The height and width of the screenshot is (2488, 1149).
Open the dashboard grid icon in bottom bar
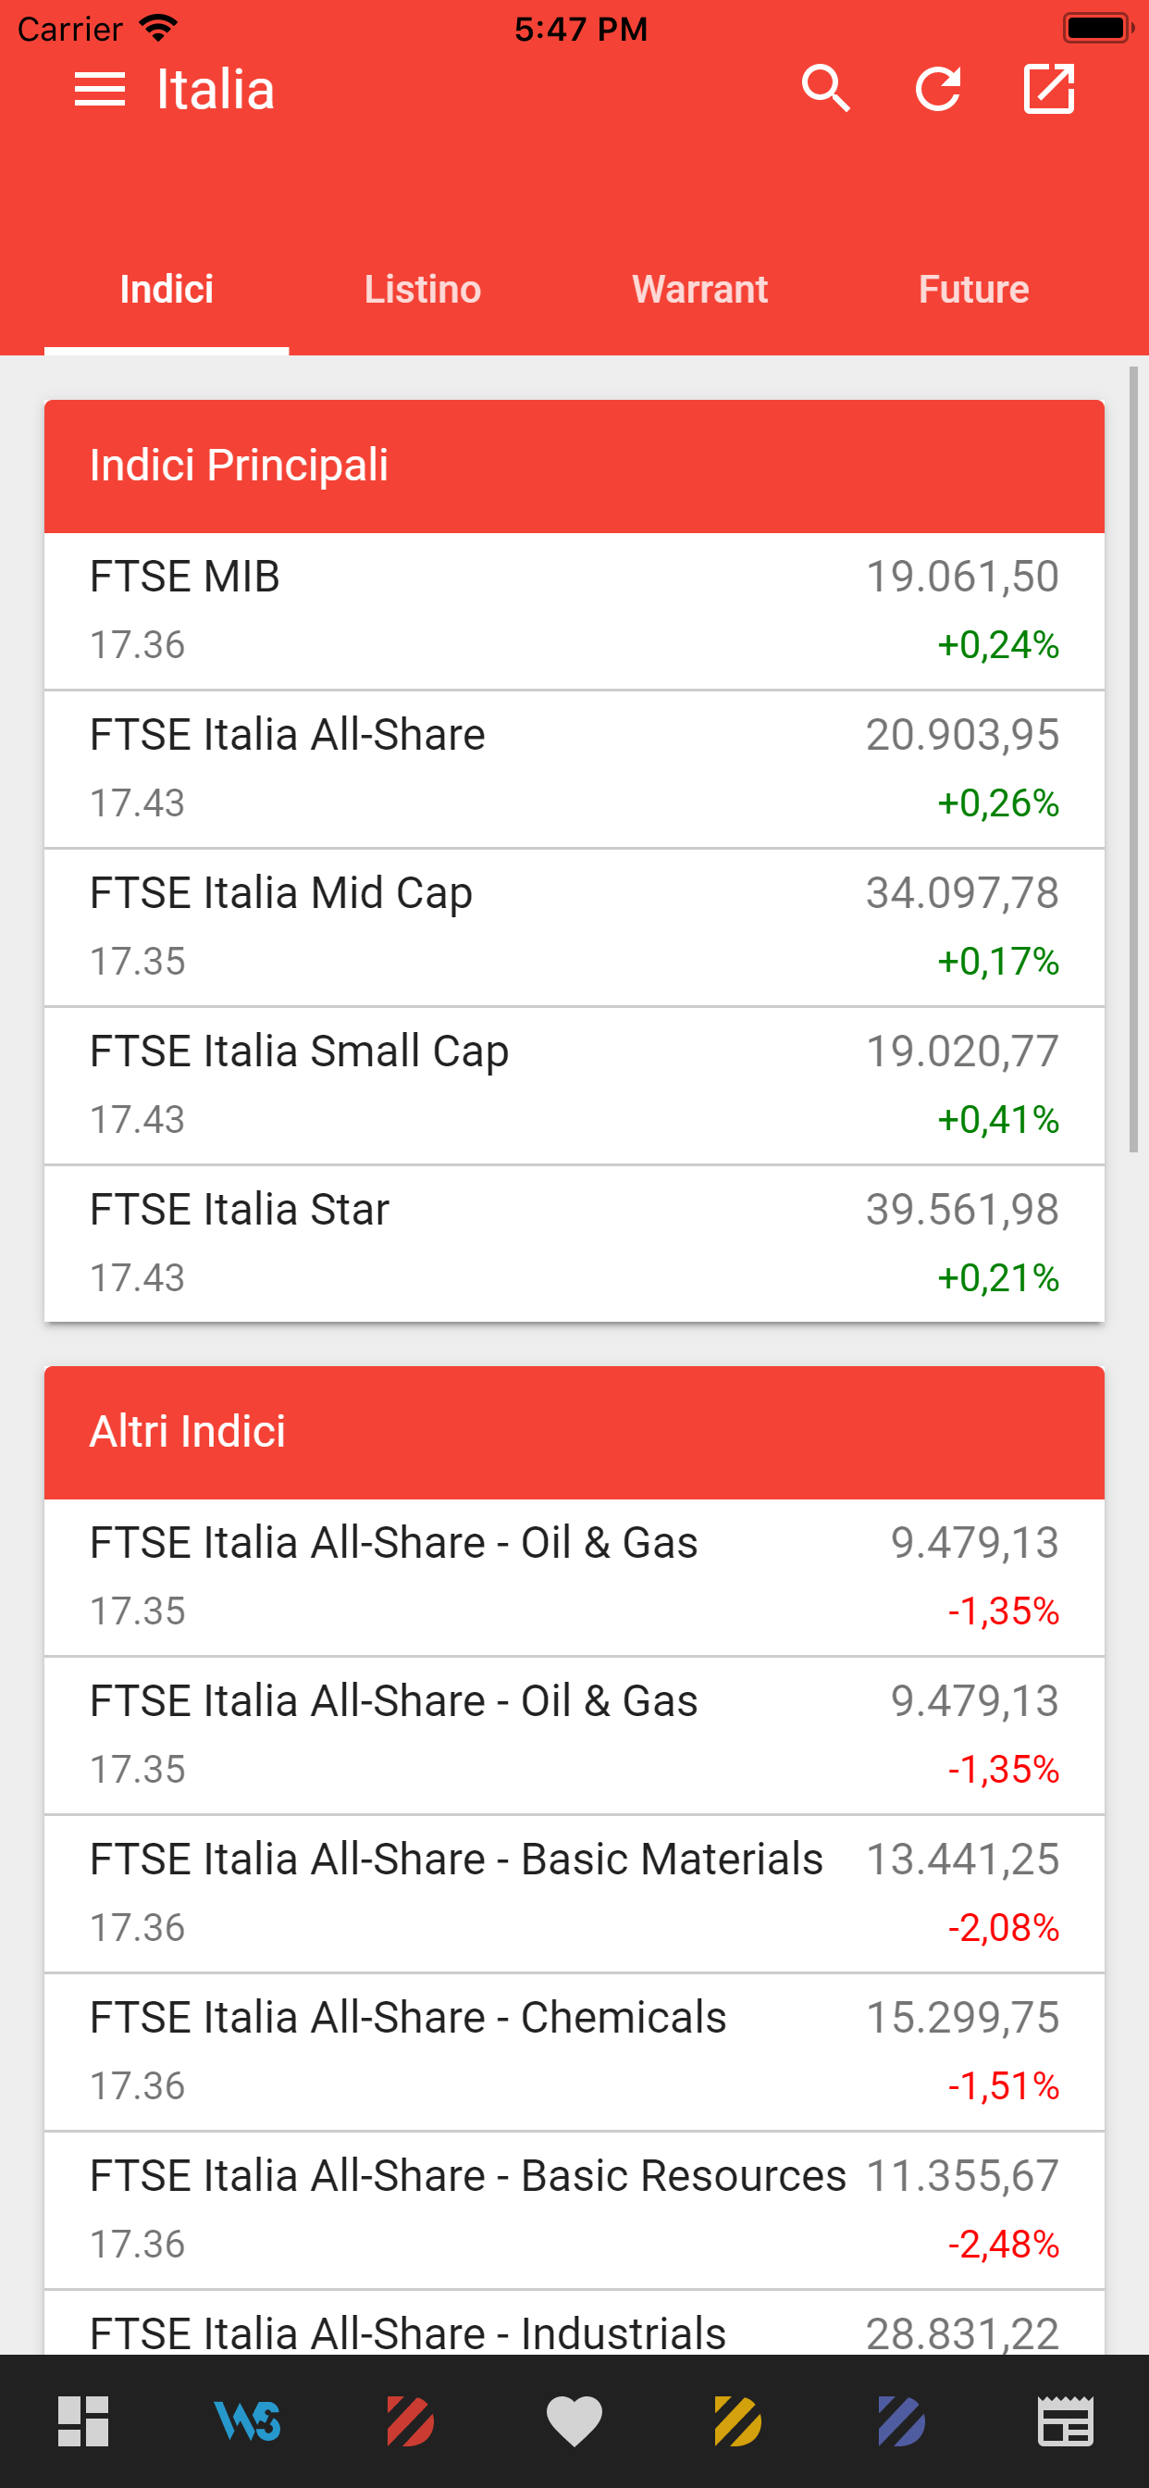tap(83, 2421)
